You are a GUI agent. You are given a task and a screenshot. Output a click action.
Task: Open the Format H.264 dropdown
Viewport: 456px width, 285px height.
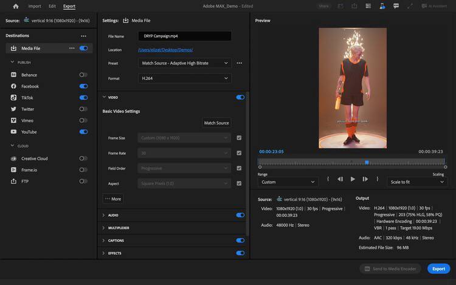pyautogui.click(x=185, y=78)
